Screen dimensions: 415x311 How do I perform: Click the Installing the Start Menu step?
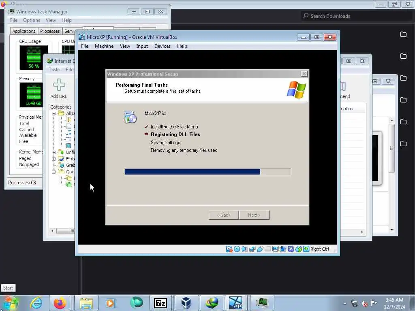click(x=174, y=127)
